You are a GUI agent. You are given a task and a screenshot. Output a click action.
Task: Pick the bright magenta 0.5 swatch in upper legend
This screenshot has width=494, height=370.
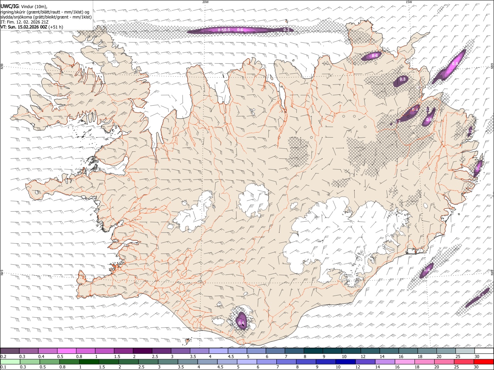[66, 351]
